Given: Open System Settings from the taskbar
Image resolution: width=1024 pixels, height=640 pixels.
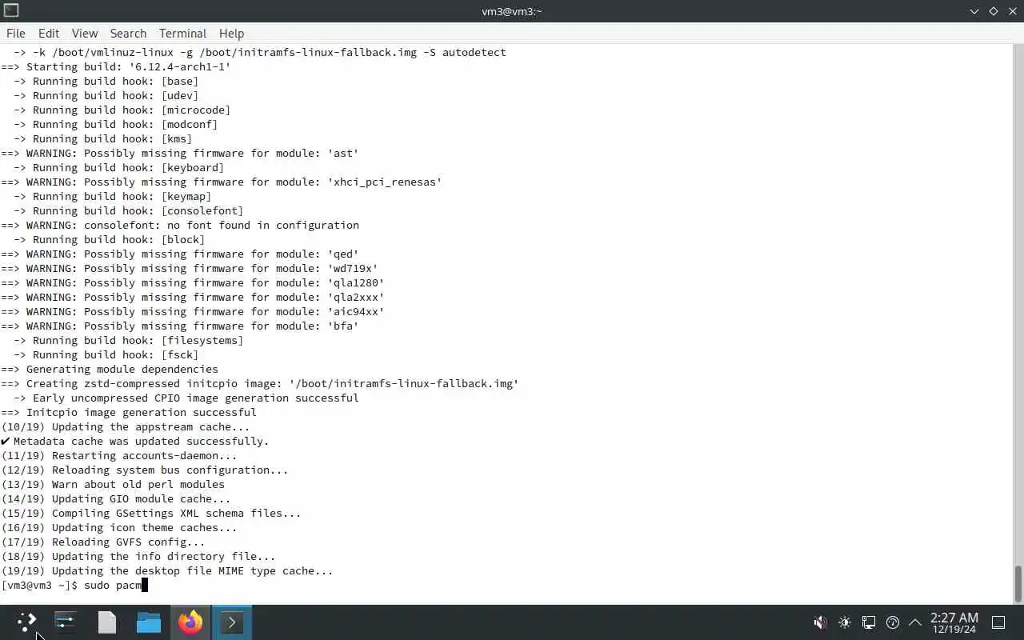Looking at the screenshot, I should (65, 622).
